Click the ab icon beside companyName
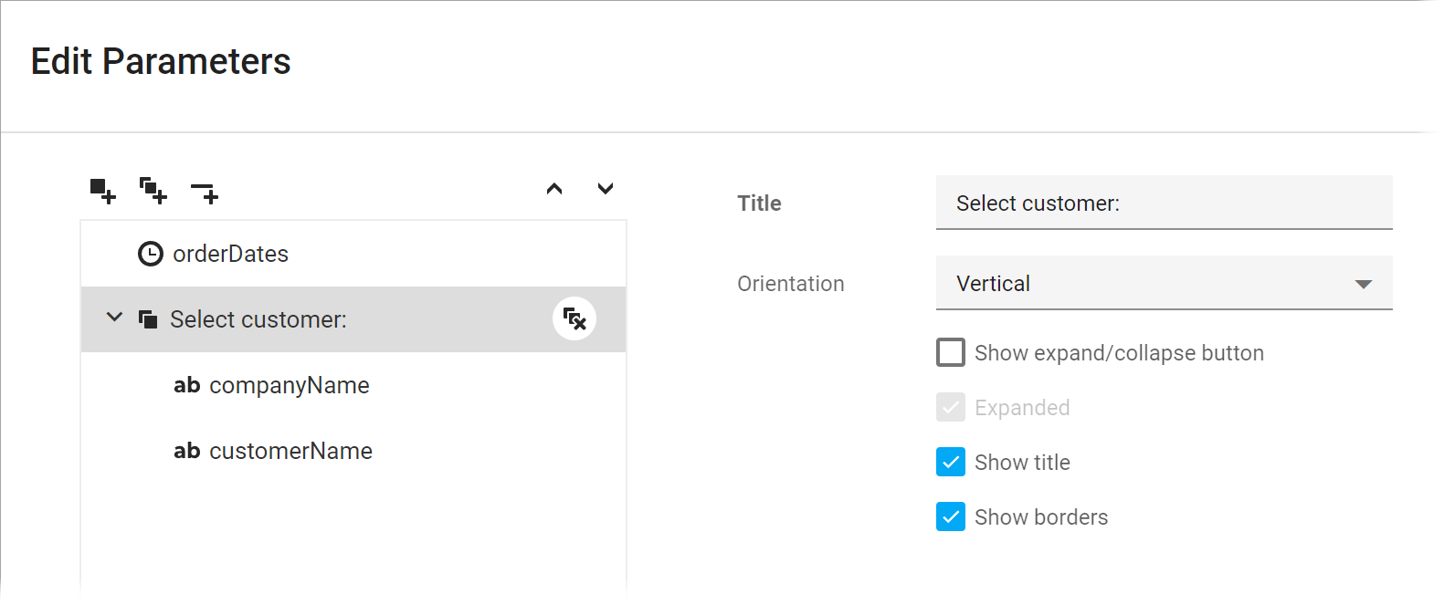Image resolution: width=1444 pixels, height=605 pixels. [x=187, y=385]
